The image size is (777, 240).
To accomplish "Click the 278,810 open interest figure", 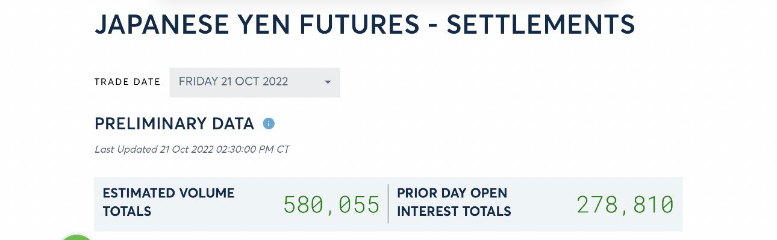I will pos(625,205).
